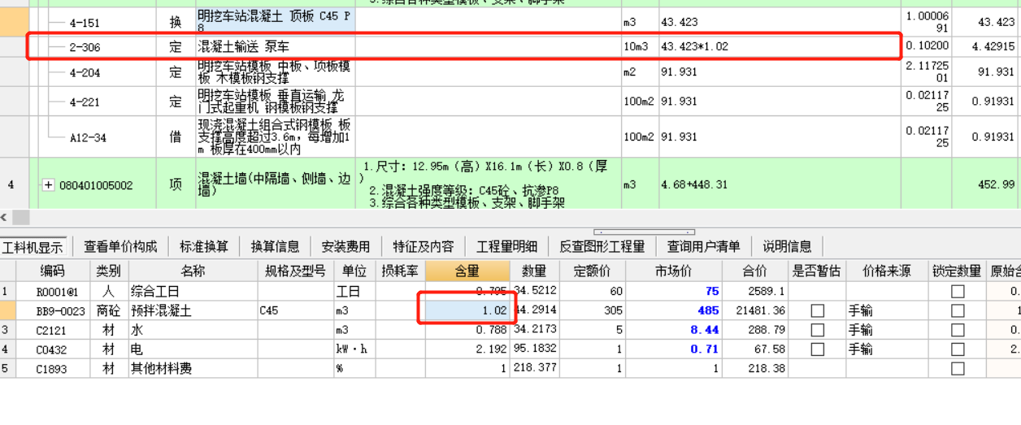Viewport: 1021px width, 425px height.
Task: Click the C45 specification cell
Action: [296, 310]
